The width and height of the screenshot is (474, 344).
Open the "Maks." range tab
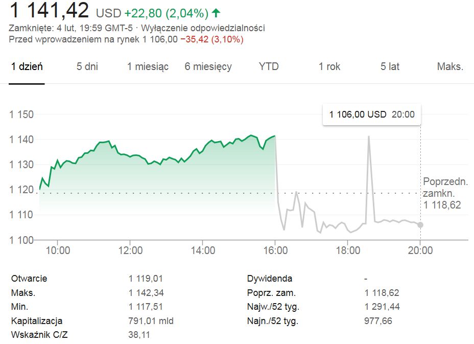450,66
